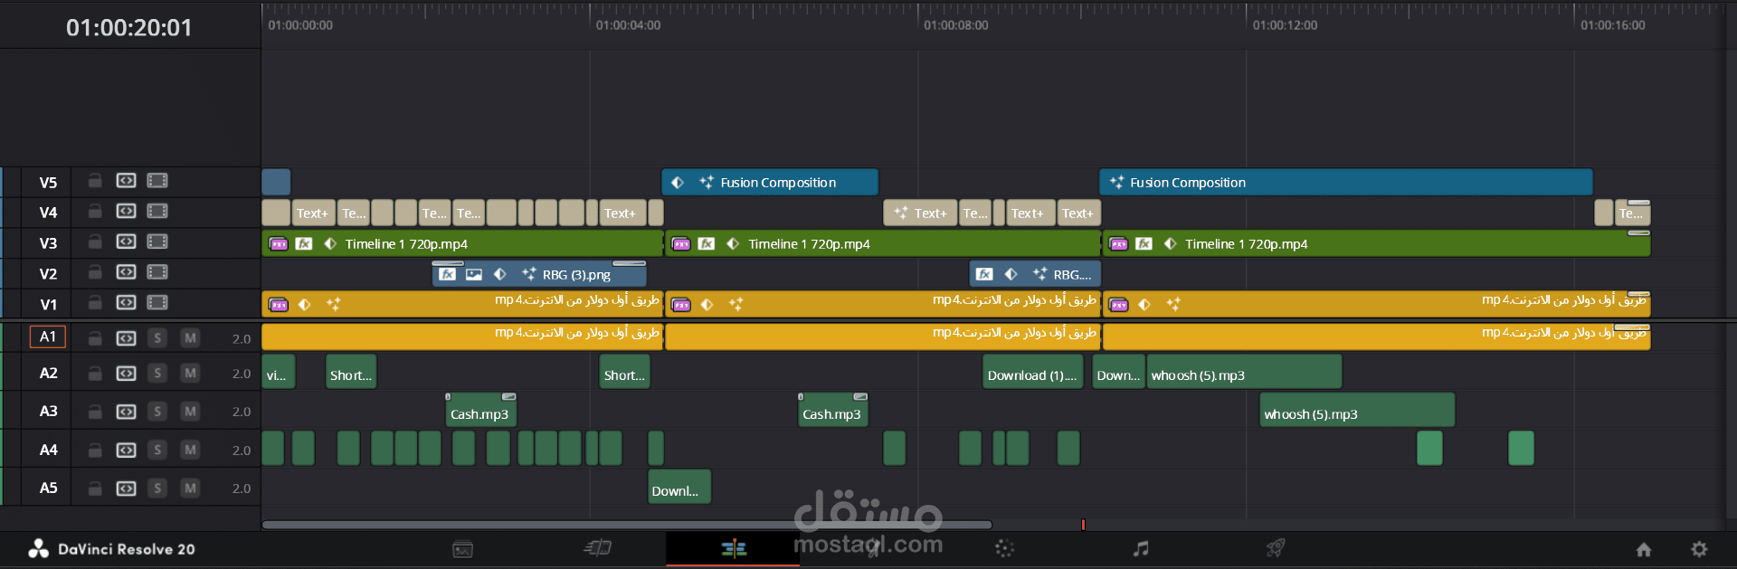Click keyframe diamond on second V1 clip
This screenshot has width=1737, height=569.
tap(707, 305)
